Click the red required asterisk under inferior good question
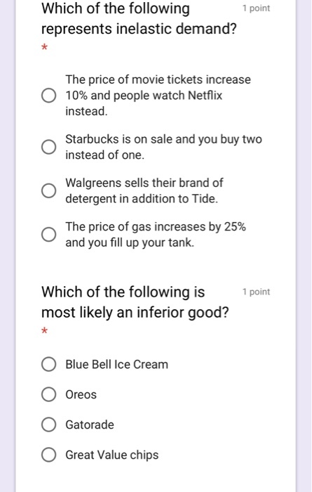312x492 pixels. [44, 330]
